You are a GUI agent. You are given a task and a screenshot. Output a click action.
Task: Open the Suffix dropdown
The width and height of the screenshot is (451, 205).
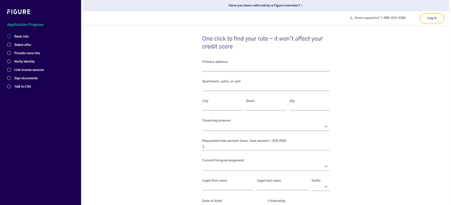pyautogui.click(x=320, y=186)
